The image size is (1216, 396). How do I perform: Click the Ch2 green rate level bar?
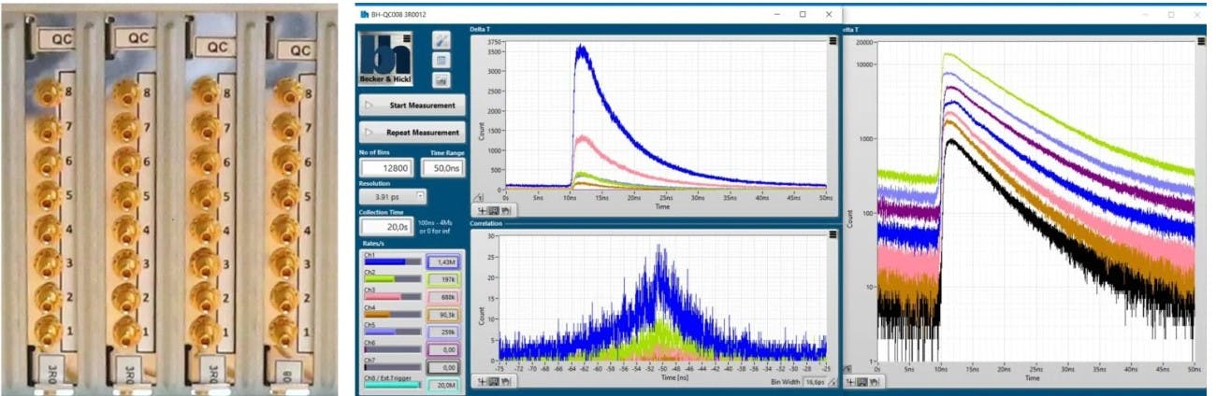[393, 279]
